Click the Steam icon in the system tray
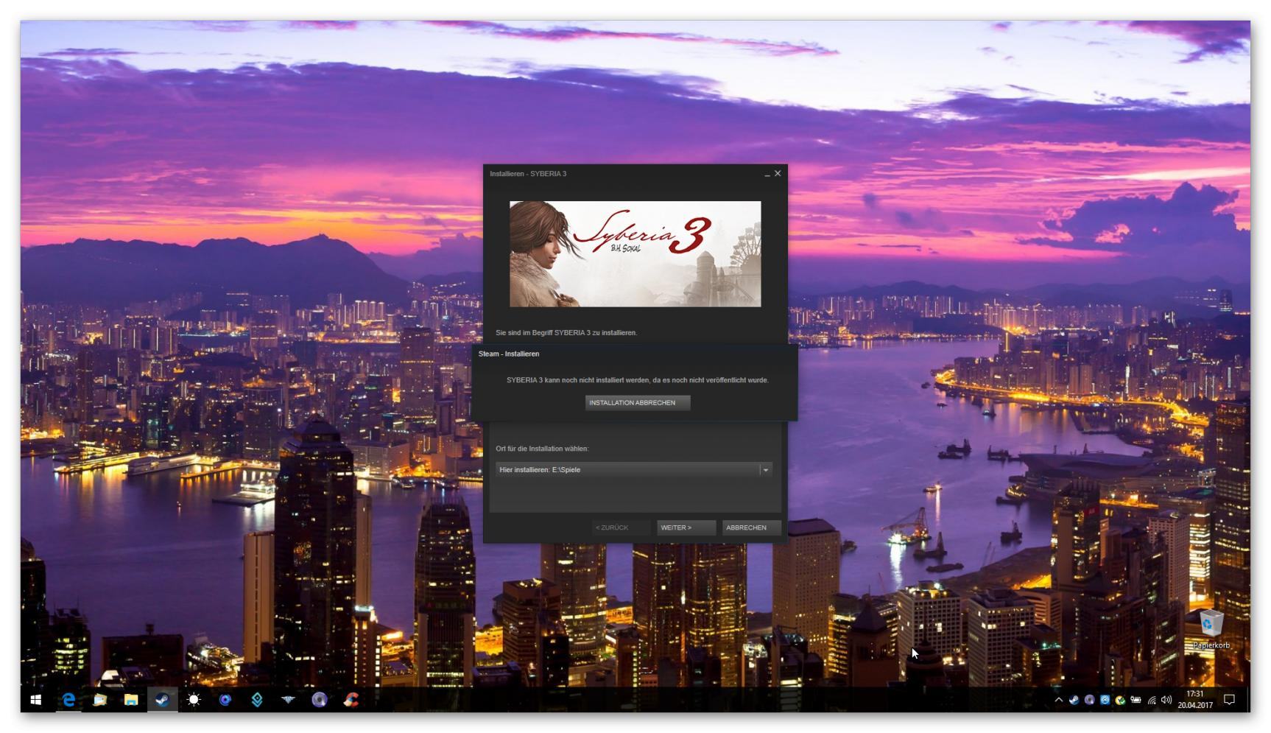The image size is (1271, 733). (x=1074, y=700)
